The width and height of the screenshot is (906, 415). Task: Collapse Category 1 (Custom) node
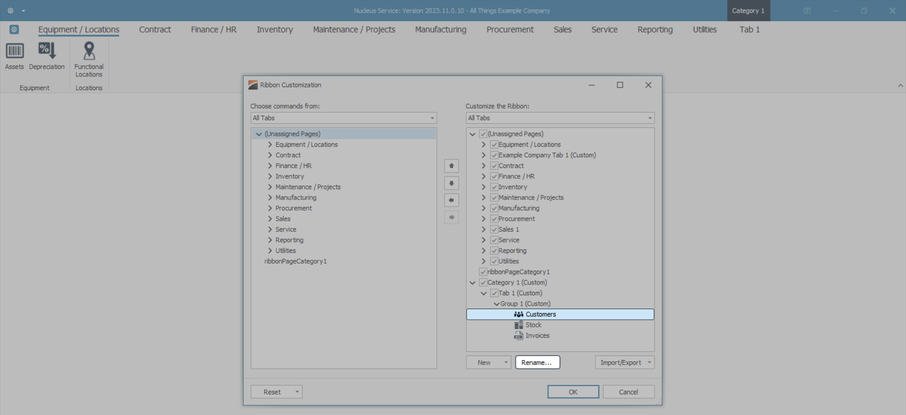pos(472,282)
